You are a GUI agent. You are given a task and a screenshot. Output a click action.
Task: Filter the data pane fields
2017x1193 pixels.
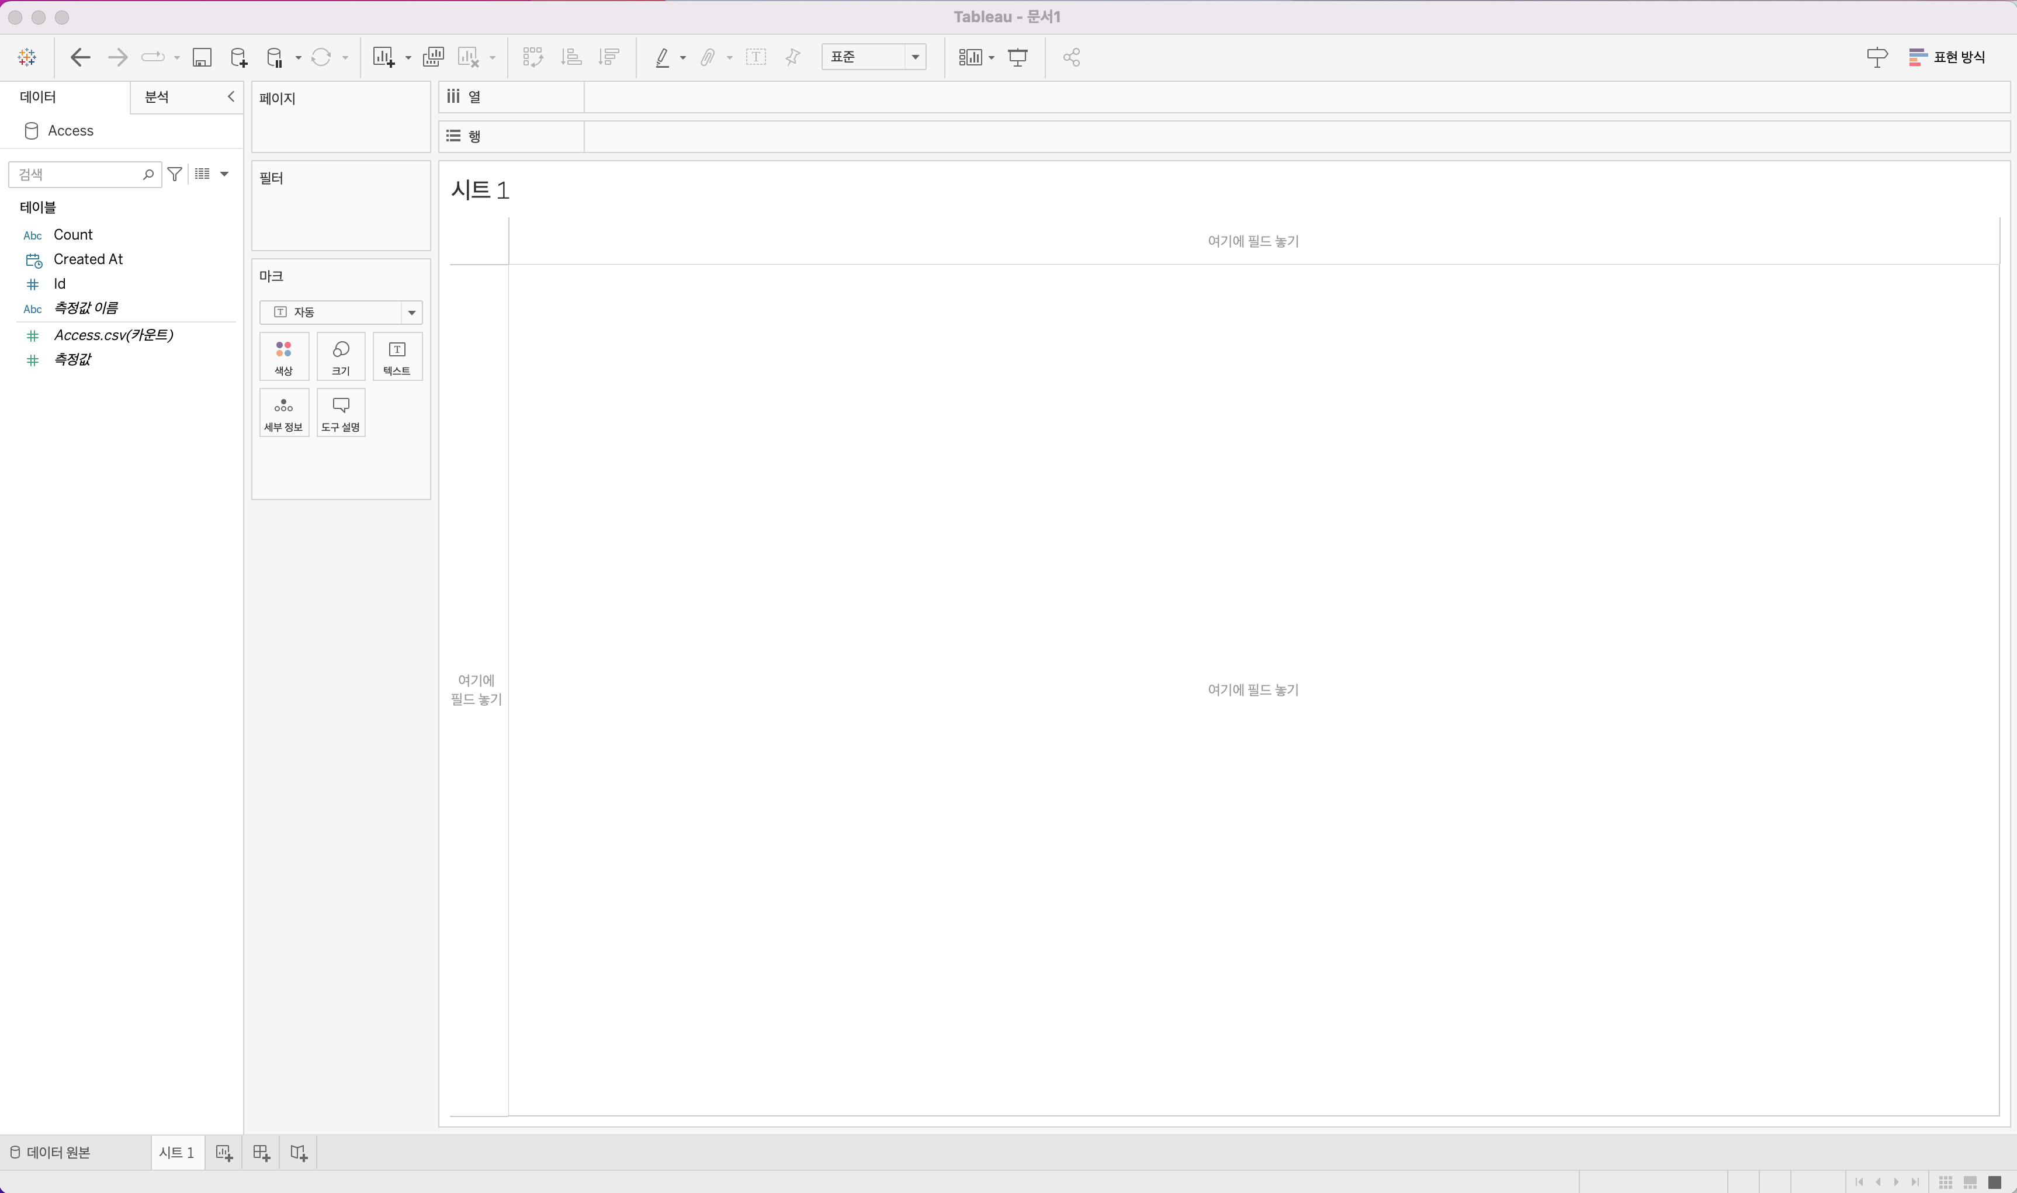(175, 174)
